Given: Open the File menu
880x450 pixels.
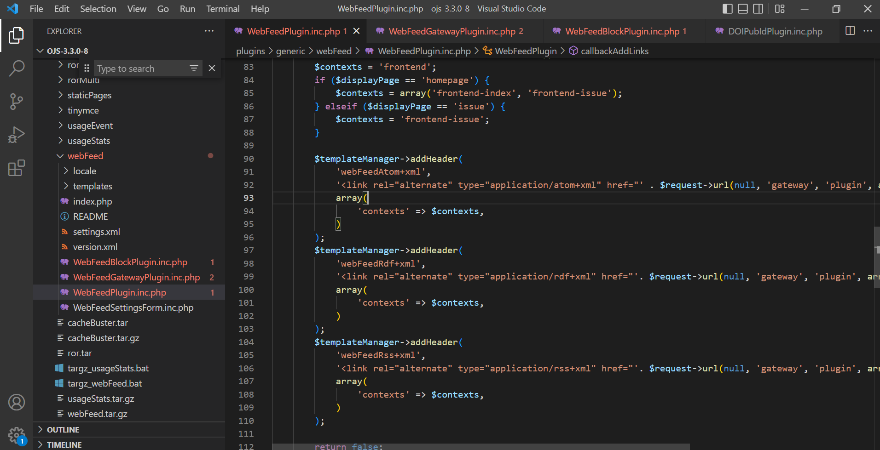Looking at the screenshot, I should pos(36,9).
